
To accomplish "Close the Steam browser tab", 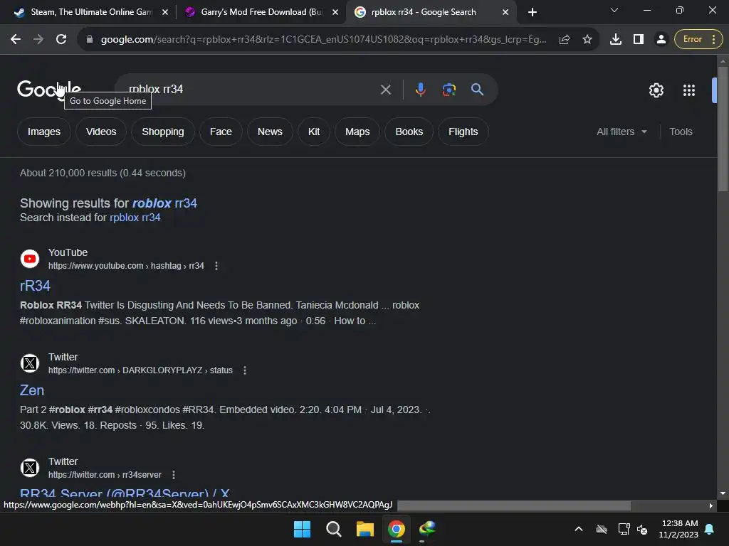I will point(165,12).
